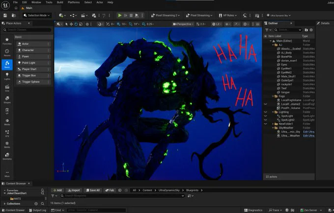
Task: Open the Geometry category in the sidebar
Action: coord(7,156)
